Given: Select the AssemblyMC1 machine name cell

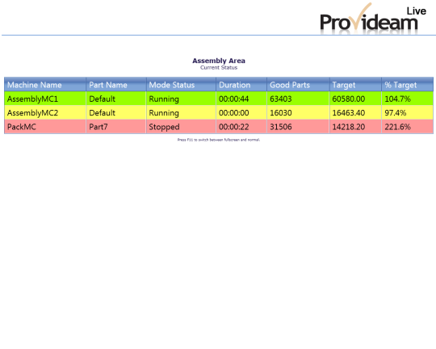Looking at the screenshot, I should pos(45,99).
